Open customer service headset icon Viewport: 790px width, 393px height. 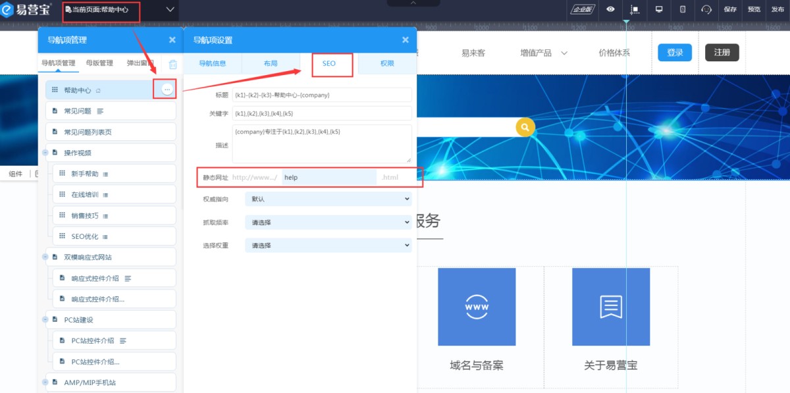tap(706, 9)
